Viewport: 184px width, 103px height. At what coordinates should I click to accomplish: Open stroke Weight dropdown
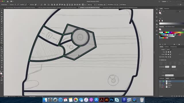click(x=173, y=49)
